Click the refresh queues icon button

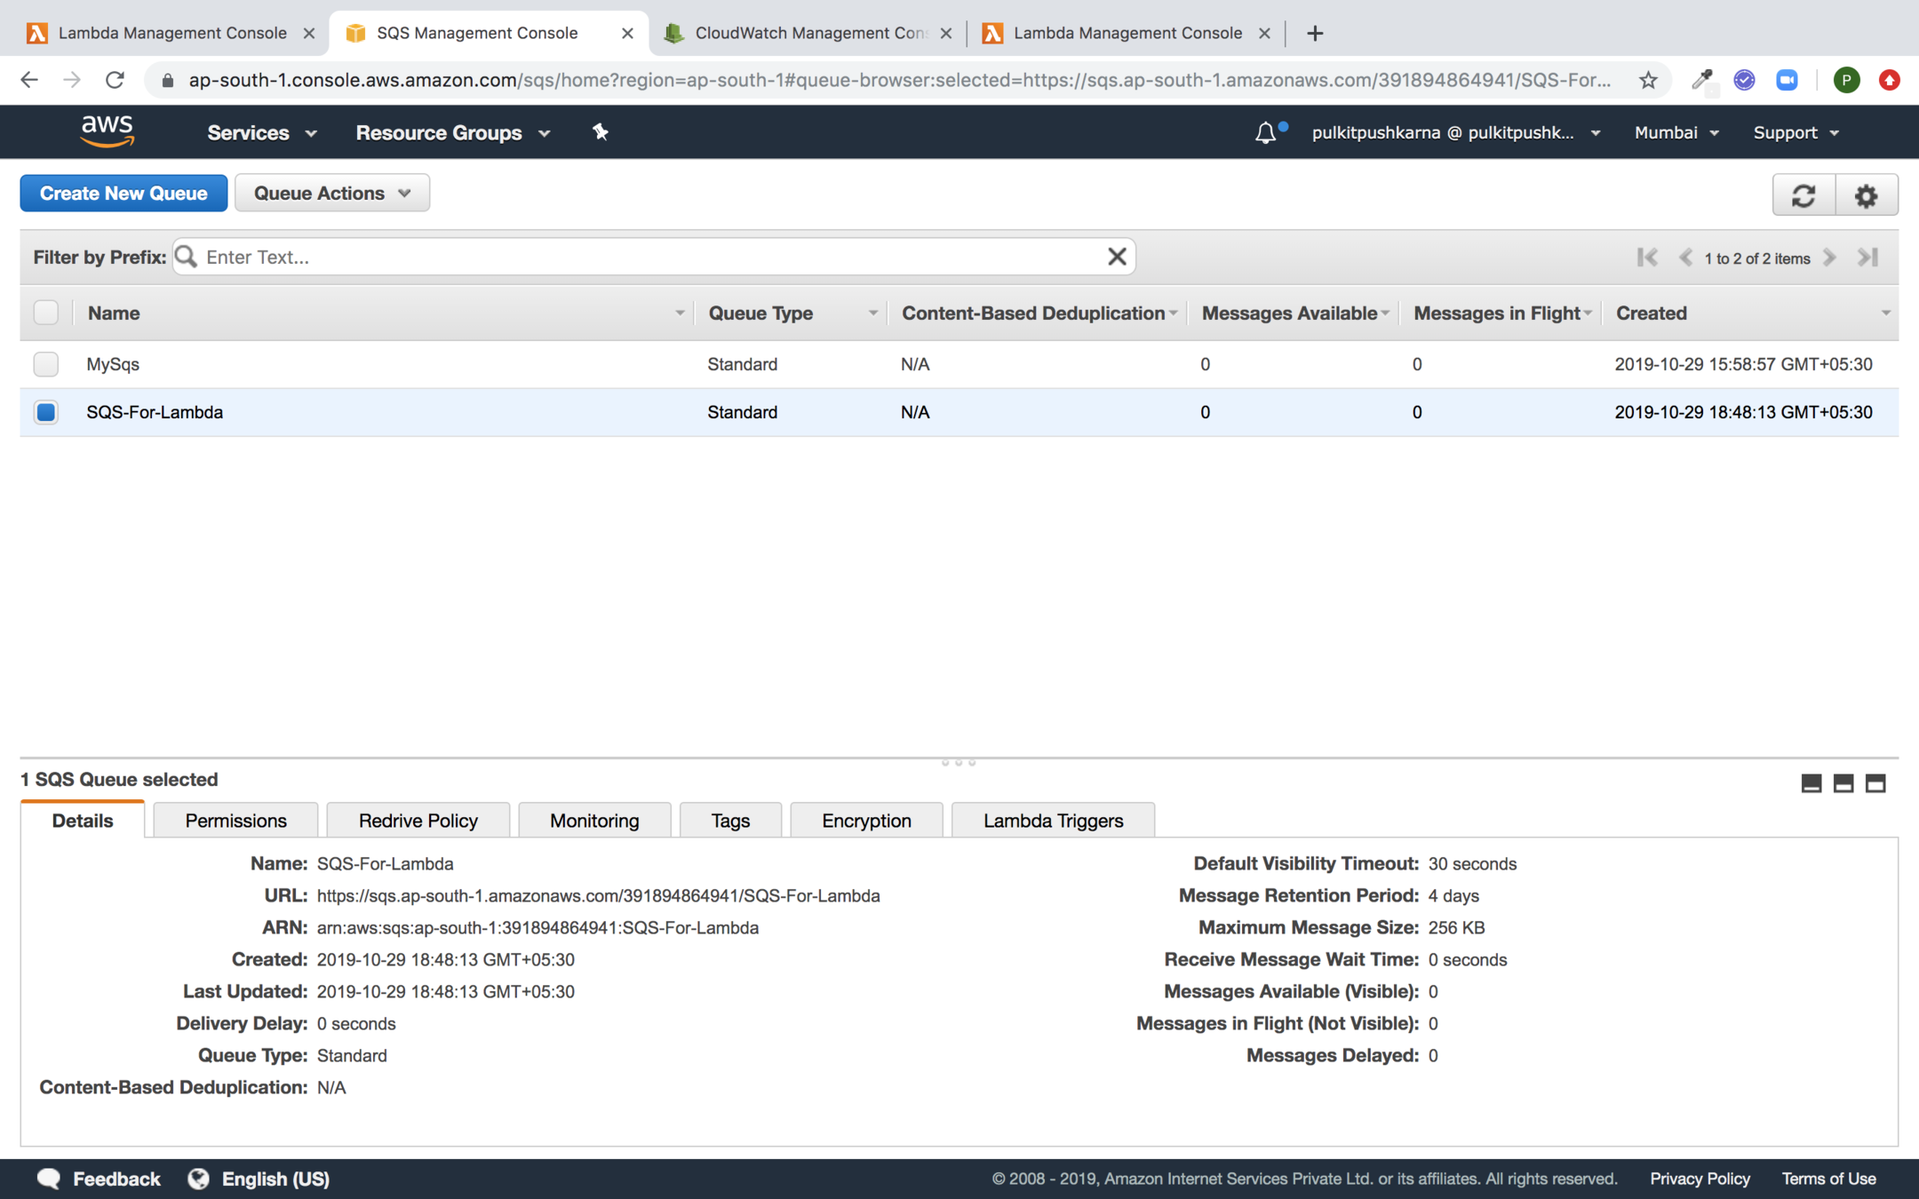(1803, 195)
